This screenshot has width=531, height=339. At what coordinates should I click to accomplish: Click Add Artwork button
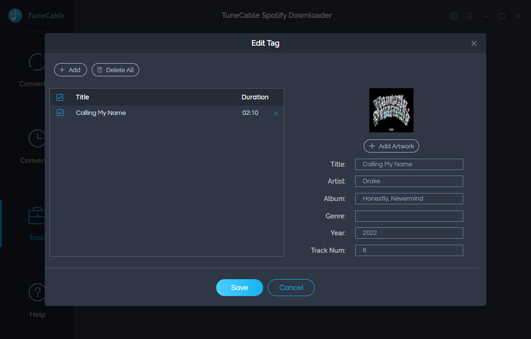tap(391, 146)
